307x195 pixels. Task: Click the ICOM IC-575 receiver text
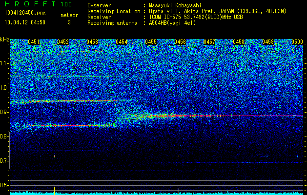click(196, 17)
